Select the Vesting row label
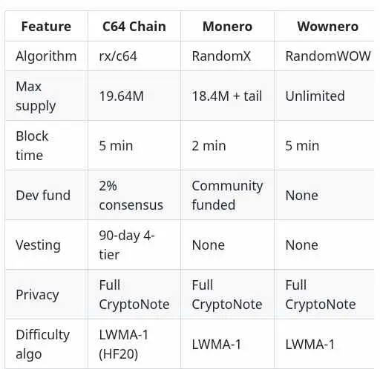380x369 pixels. 46,245
